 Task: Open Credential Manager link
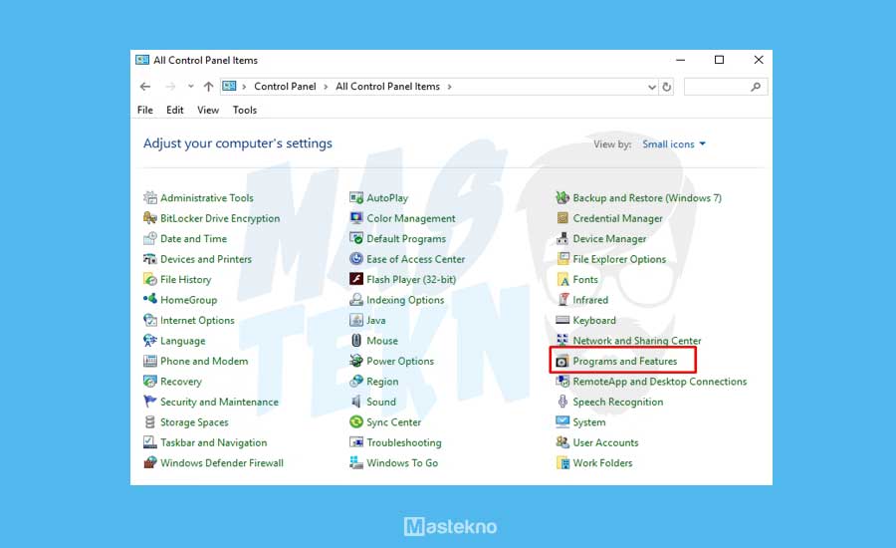(x=617, y=218)
